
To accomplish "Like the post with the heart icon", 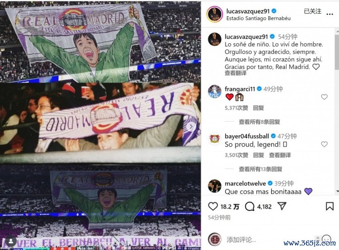I will [213, 206].
